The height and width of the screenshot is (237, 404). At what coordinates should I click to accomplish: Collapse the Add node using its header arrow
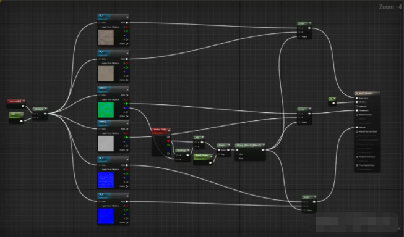coord(202,138)
